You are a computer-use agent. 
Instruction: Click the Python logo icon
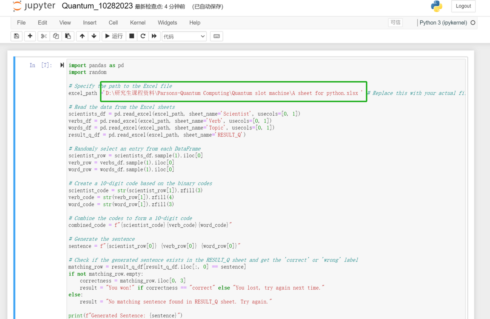[436, 6]
